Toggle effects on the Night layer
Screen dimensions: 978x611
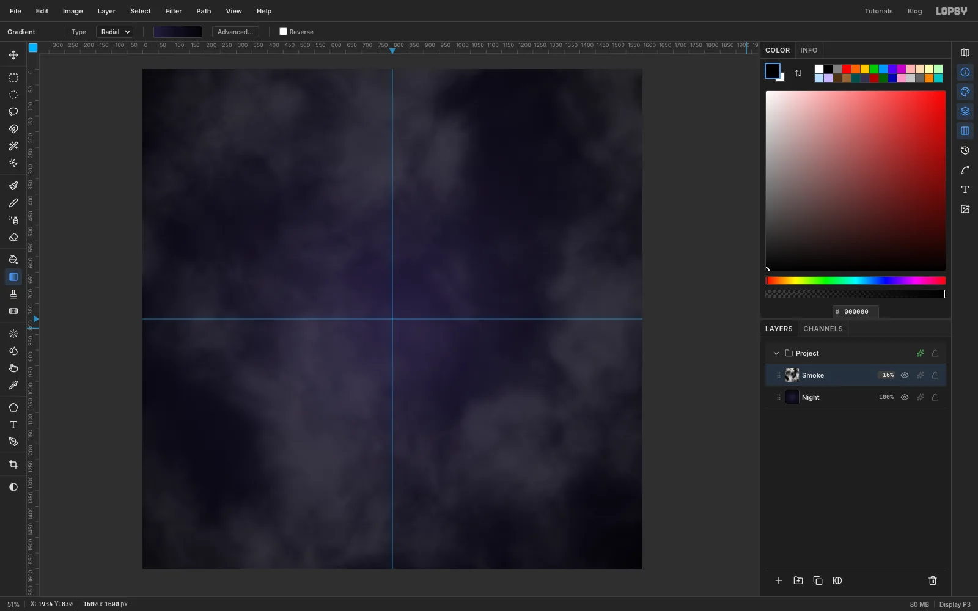pyautogui.click(x=921, y=397)
